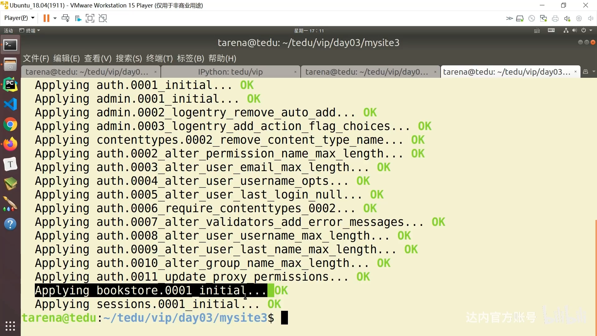Enter VMware full screen mode
Viewport: 597px width, 336px height.
tap(90, 18)
